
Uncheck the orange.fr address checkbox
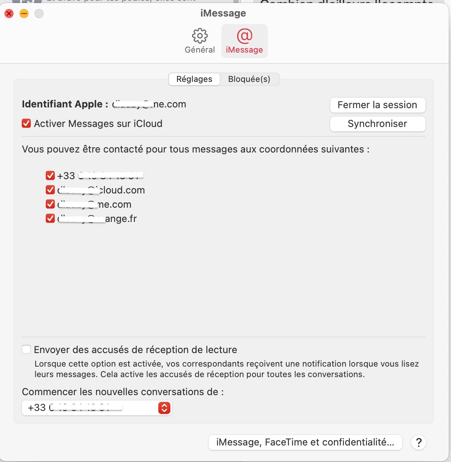point(50,218)
